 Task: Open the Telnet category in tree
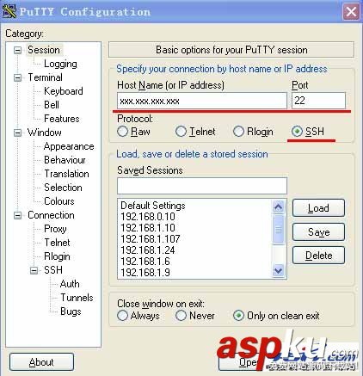click(57, 243)
